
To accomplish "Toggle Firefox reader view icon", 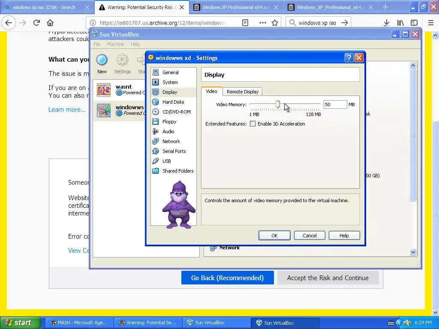I will click(x=245, y=23).
